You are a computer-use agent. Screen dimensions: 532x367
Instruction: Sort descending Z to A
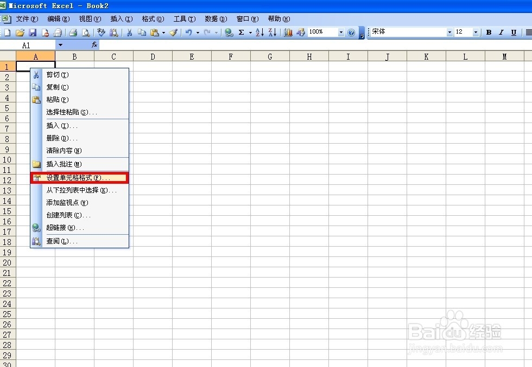(x=273, y=33)
